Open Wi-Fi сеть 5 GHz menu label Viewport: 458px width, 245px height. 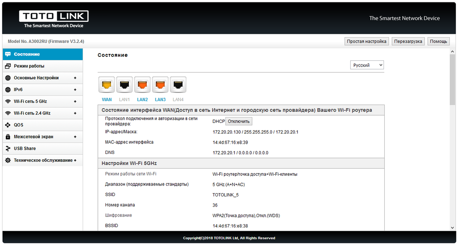coord(30,101)
